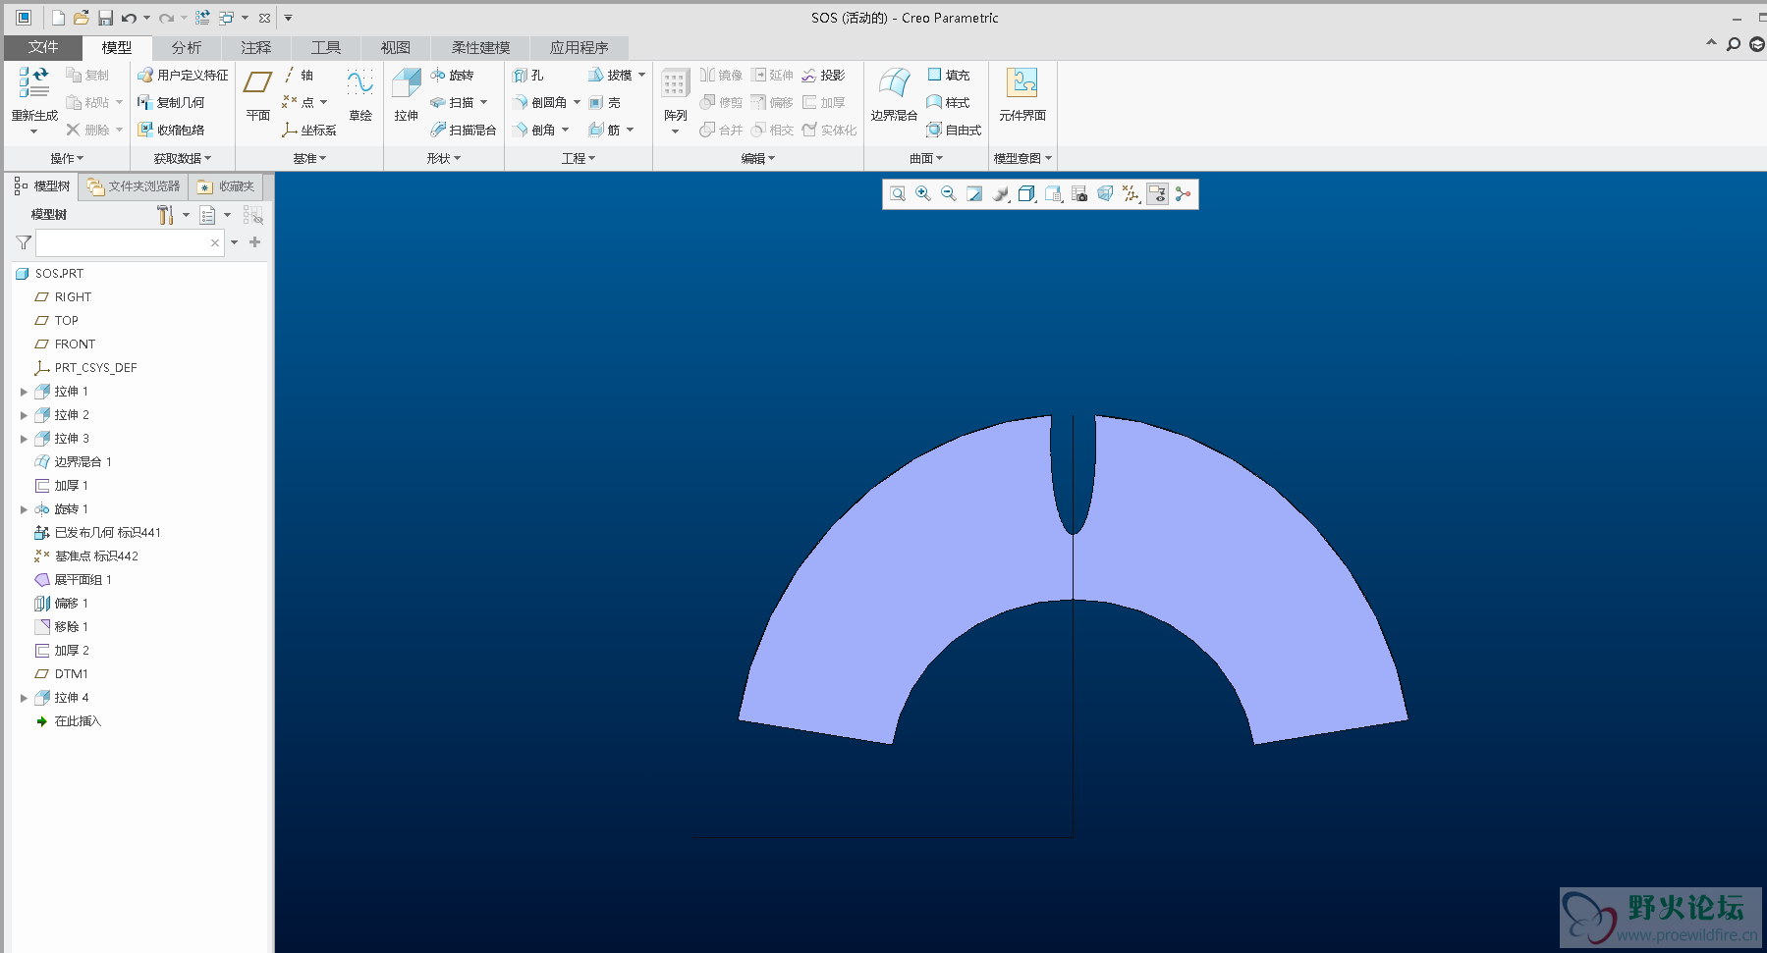Choose the Swept Blend (扫描混合) tool
This screenshot has height=953, width=1767.
(463, 130)
